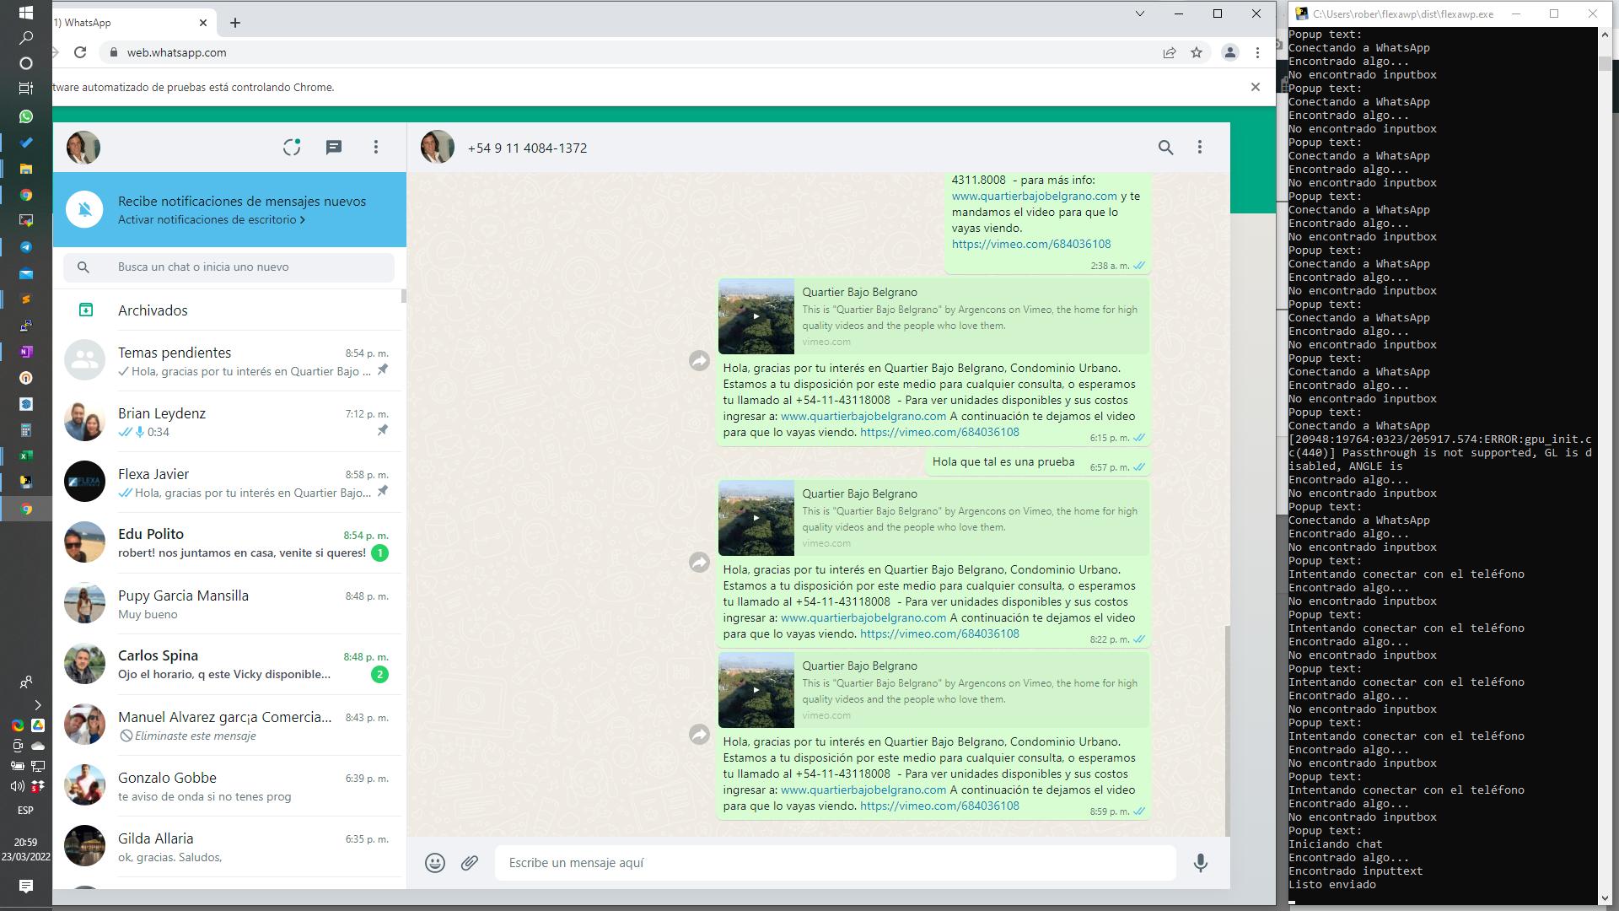Open the Carlos Spina chat
The image size is (1619, 911).
[x=228, y=665]
